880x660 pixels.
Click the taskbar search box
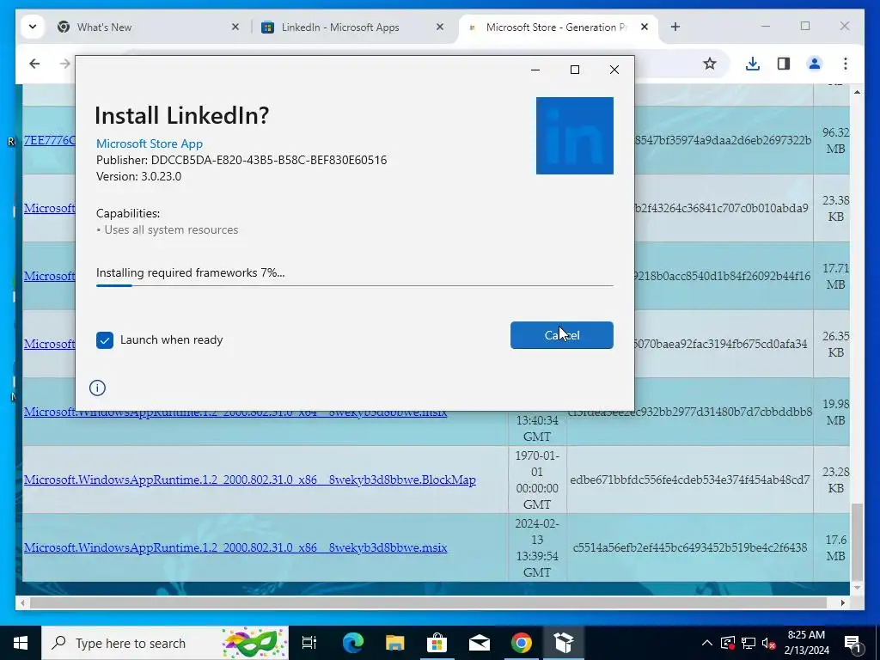point(165,643)
